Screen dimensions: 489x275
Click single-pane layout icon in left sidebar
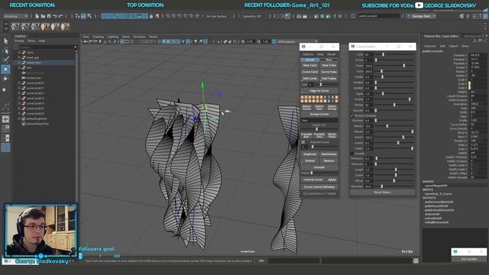[x=5, y=119]
